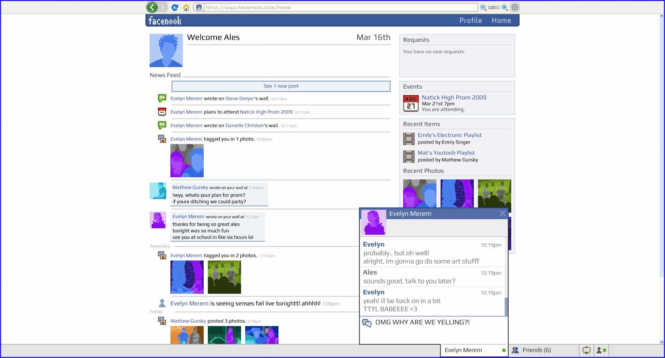Open green crowd photo in yesterday's post
Image resolution: width=665 pixels, height=358 pixels.
[x=224, y=277]
